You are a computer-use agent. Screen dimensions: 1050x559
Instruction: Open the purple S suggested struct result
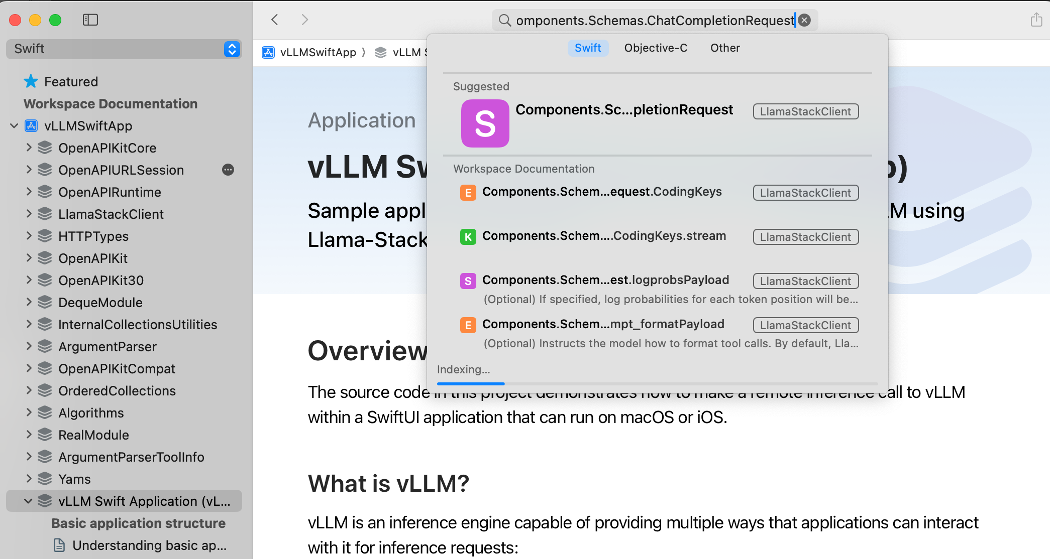485,123
